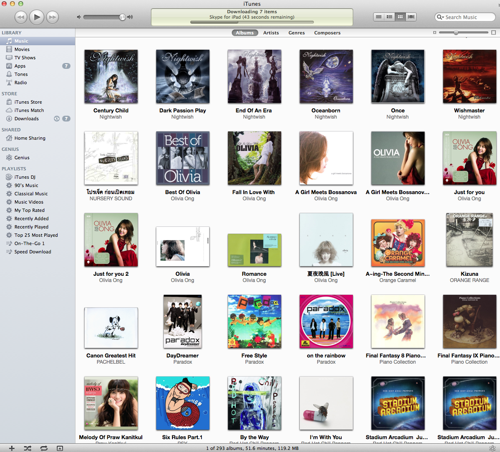This screenshot has height=452, width=500.
Task: Click the download progress bar
Action: tap(252, 22)
